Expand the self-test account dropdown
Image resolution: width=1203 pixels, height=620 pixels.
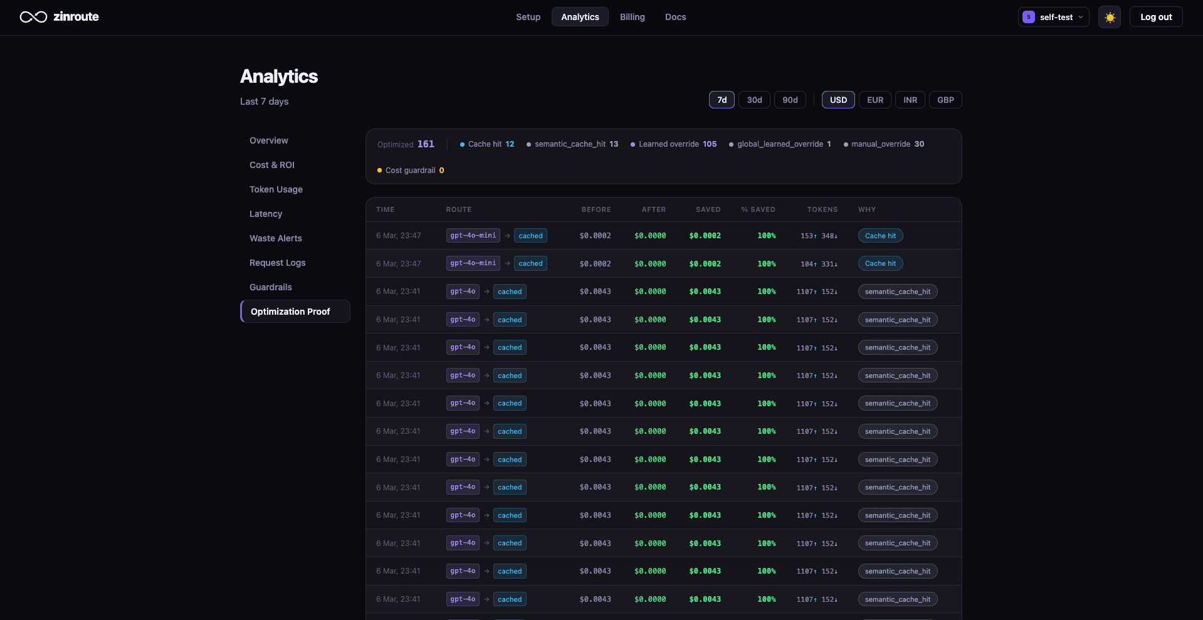pos(1080,17)
